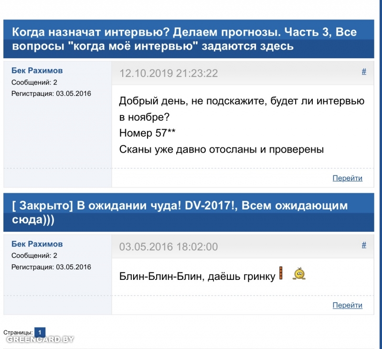Viewport: 382px width, 349px height.
Task: Click "Регистрация: 03.05.2016" in the first post
Action: tap(51, 93)
